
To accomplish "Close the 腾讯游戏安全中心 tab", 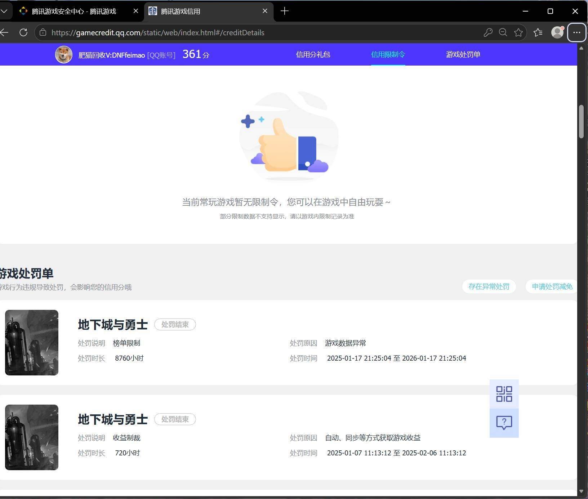I will click(x=136, y=11).
